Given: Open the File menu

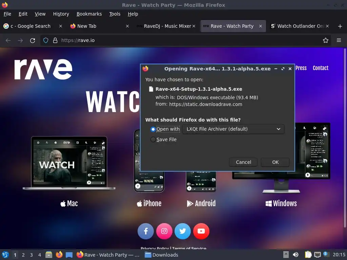Looking at the screenshot, I should [x=7, y=14].
